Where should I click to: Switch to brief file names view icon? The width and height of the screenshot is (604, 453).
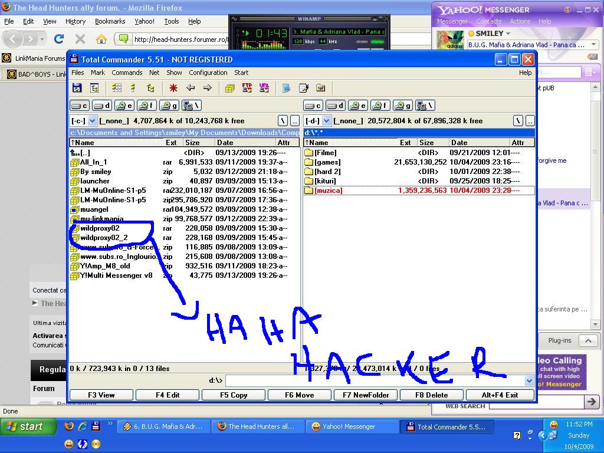116,88
